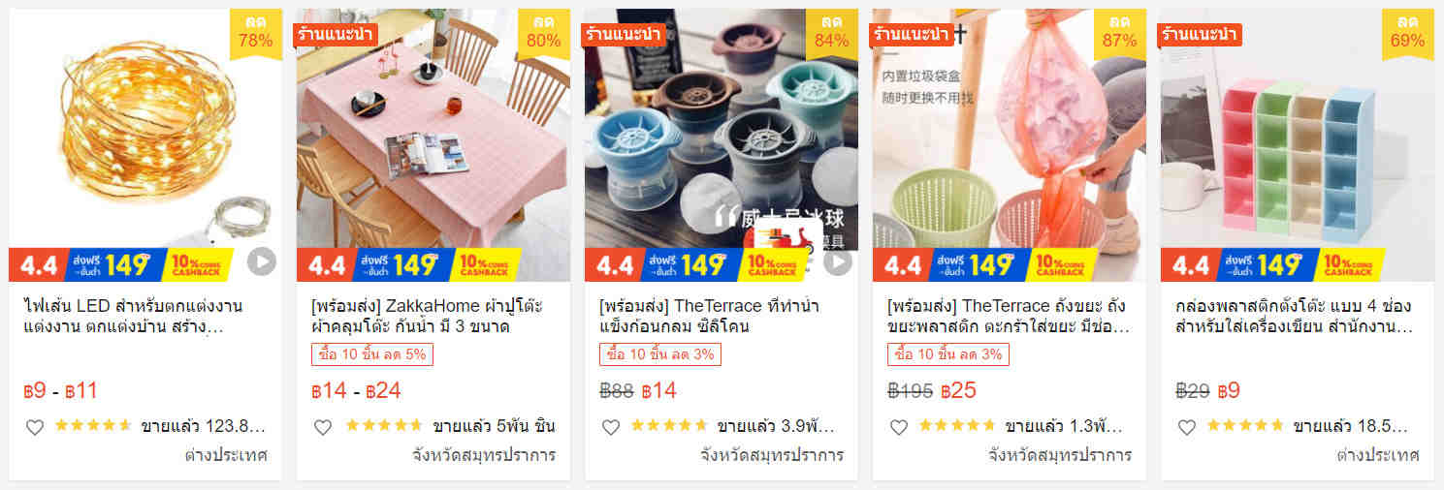Screen dimensions: 1444x490
Task: Click the 10% Coins Cashback badge on desk organizer
Action: 1350,264
